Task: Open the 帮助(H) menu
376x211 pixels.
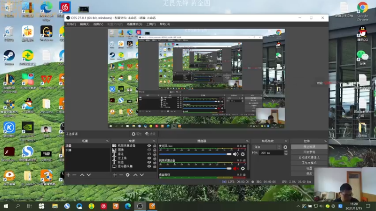Action: (165, 24)
